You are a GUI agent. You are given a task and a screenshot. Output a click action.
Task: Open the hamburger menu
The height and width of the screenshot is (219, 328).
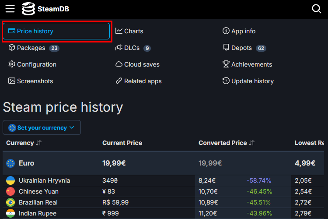[10, 9]
